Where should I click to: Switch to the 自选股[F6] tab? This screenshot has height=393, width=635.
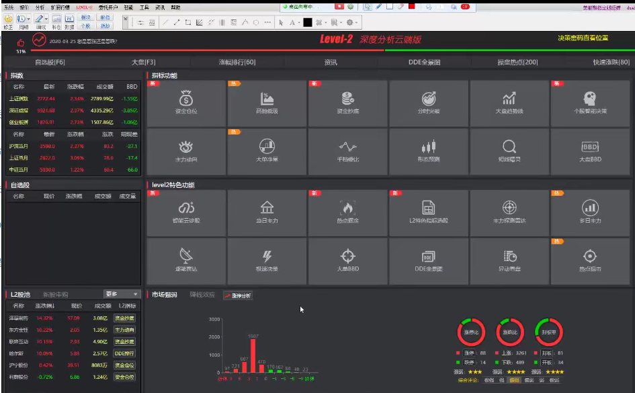pos(50,62)
